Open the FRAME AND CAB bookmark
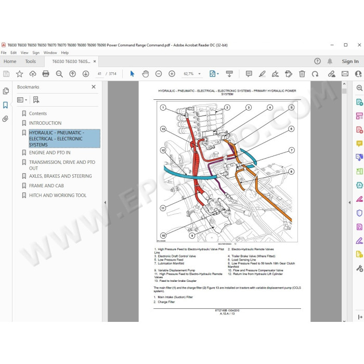The height and width of the screenshot is (364, 364). click(x=46, y=186)
